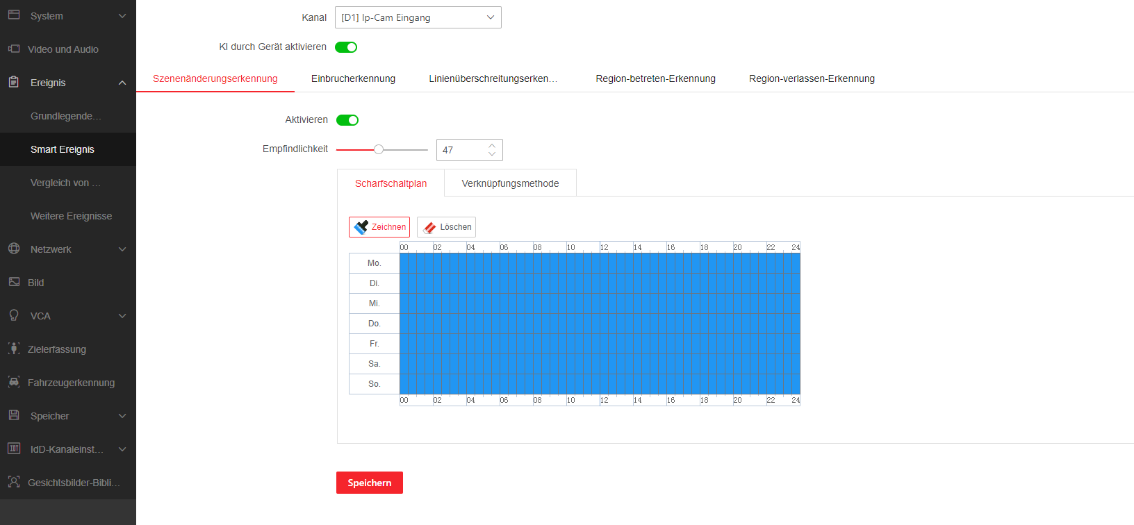Open the Kanal dropdown list
This screenshot has width=1134, height=525.
(418, 17)
